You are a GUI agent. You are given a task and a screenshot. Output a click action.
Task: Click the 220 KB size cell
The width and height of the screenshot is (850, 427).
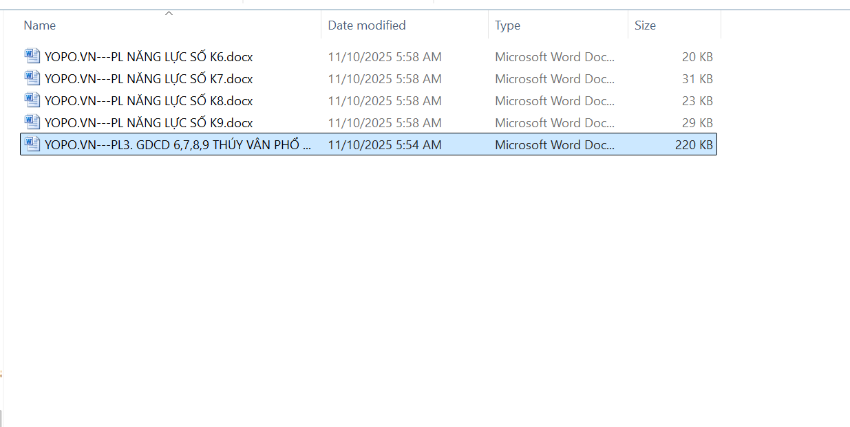(694, 145)
